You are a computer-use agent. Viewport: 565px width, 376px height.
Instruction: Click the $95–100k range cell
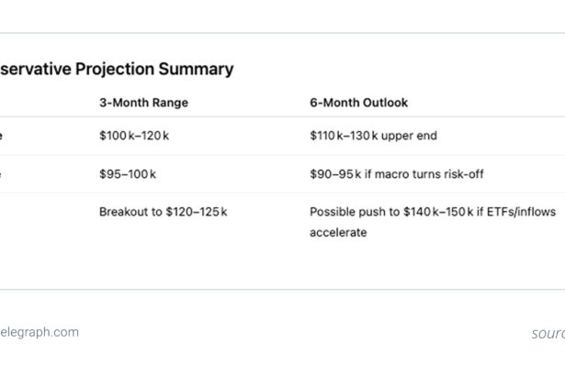[128, 174]
